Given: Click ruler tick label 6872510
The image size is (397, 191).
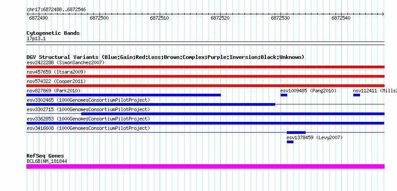Looking at the screenshot, I should pos(159,18).
